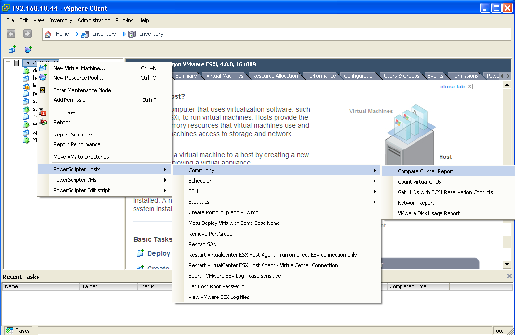This screenshot has width=515, height=335.
Task: Click the tab strip left scroll arrow
Action: tap(502, 76)
